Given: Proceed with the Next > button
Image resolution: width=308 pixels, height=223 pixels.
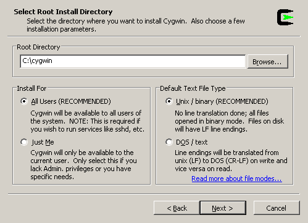Looking at the screenshot, I should pyautogui.click(x=223, y=208).
